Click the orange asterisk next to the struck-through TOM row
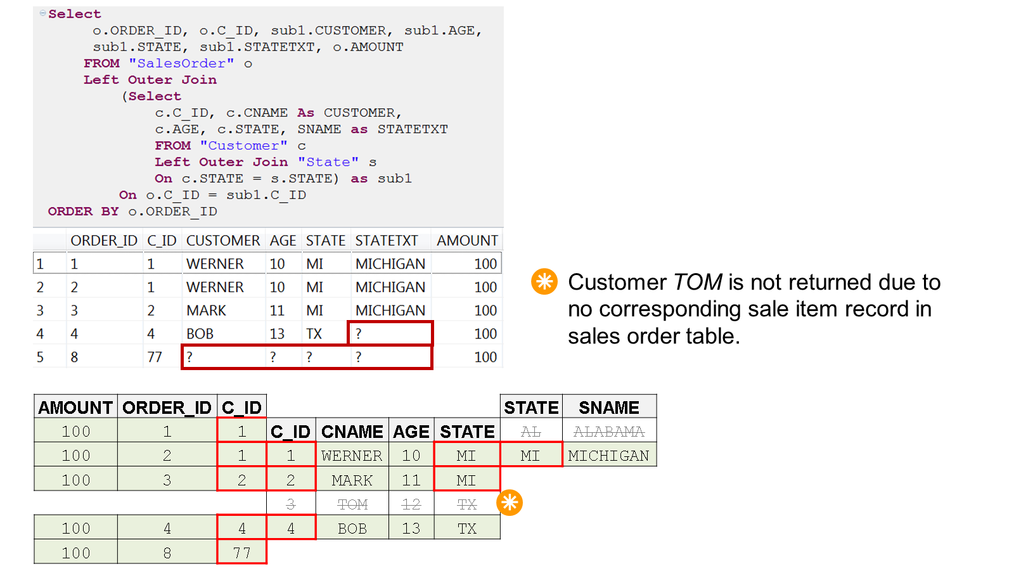The image size is (1014, 571). (510, 503)
